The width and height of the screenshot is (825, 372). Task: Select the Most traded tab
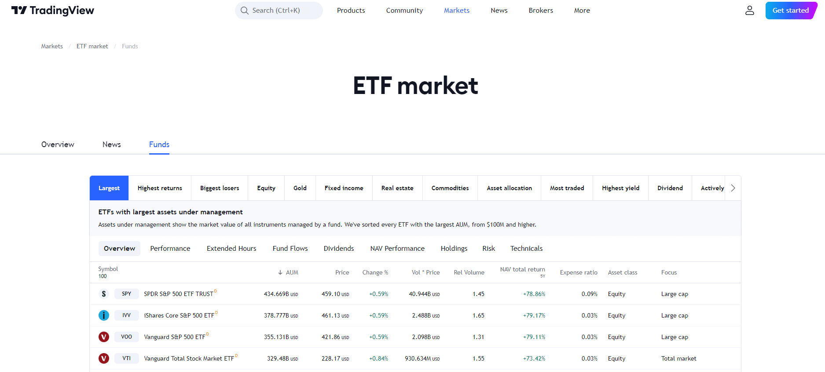click(x=567, y=188)
